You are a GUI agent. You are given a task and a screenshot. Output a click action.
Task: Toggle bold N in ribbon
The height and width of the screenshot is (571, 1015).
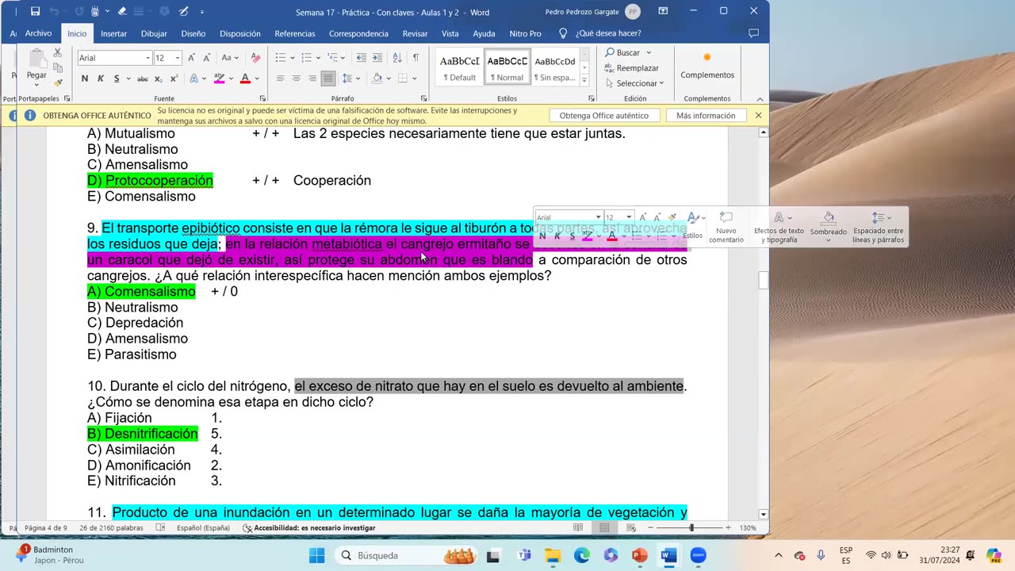pos(85,79)
